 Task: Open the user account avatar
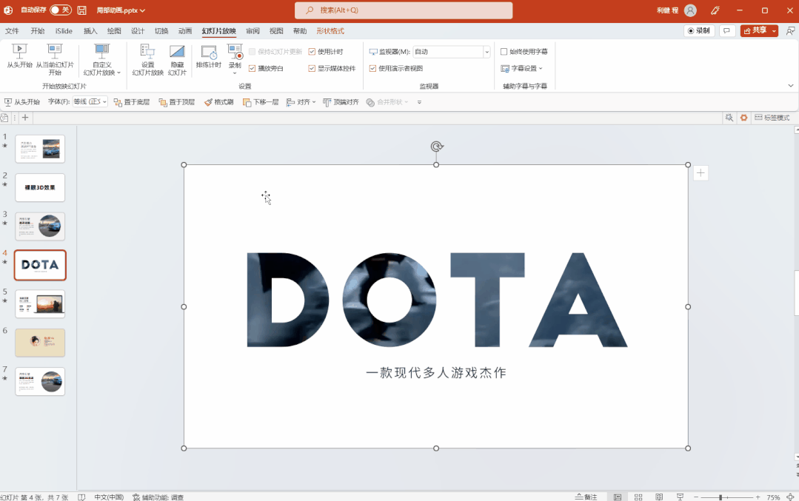click(x=690, y=10)
